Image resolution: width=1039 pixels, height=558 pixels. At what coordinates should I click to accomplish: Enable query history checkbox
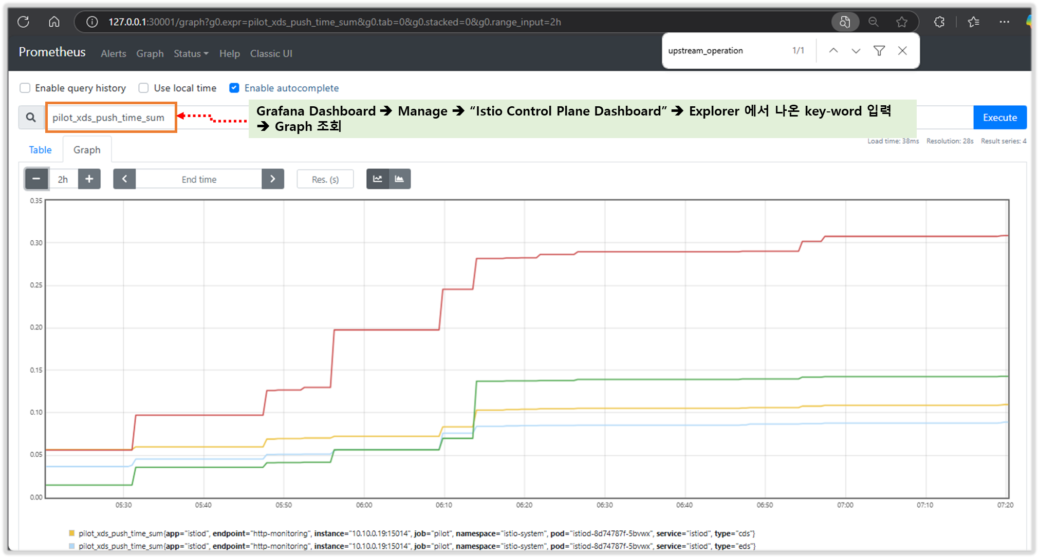(25, 88)
